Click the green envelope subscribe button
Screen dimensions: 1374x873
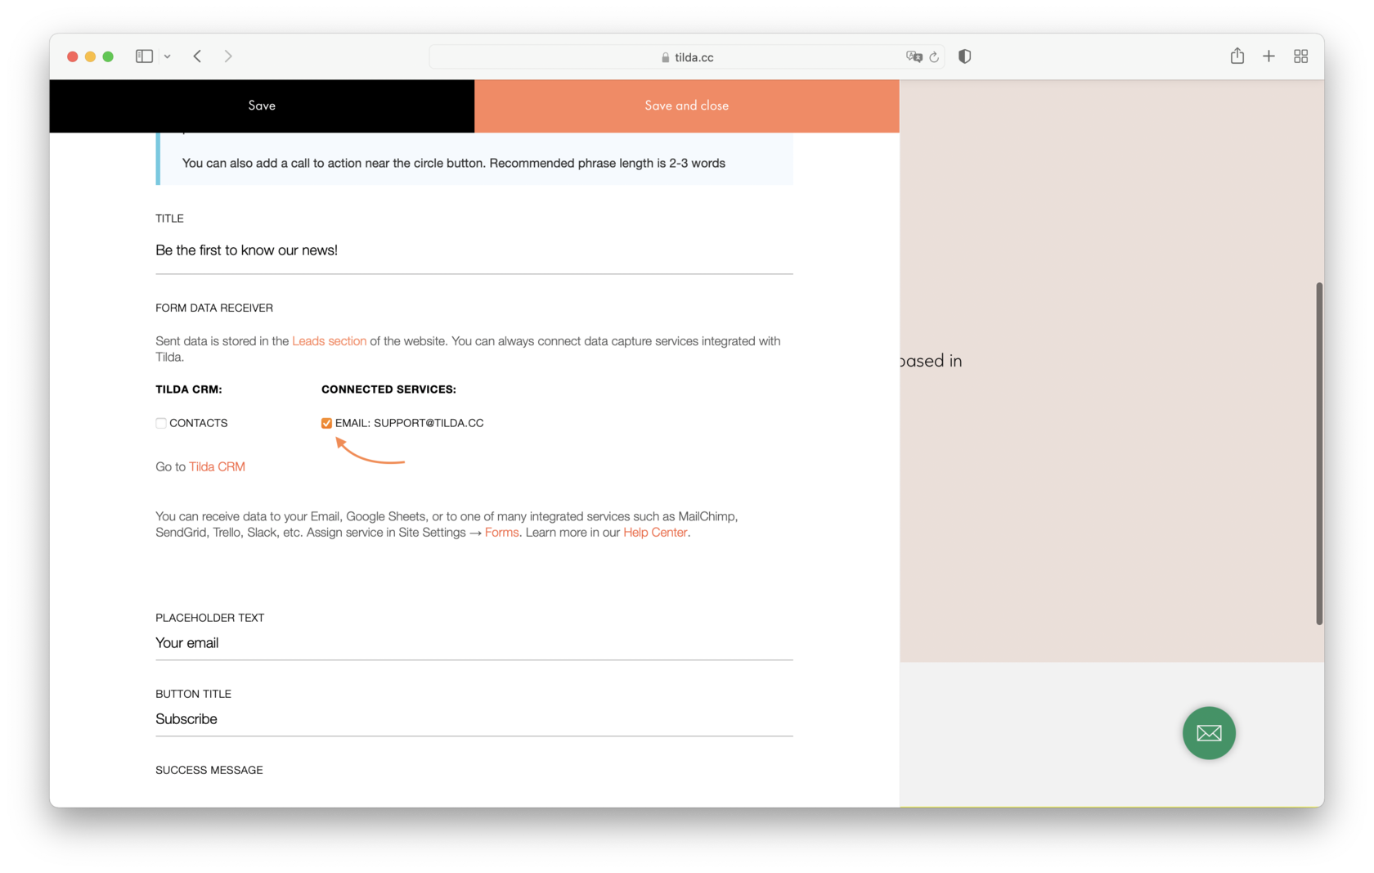[x=1209, y=733]
